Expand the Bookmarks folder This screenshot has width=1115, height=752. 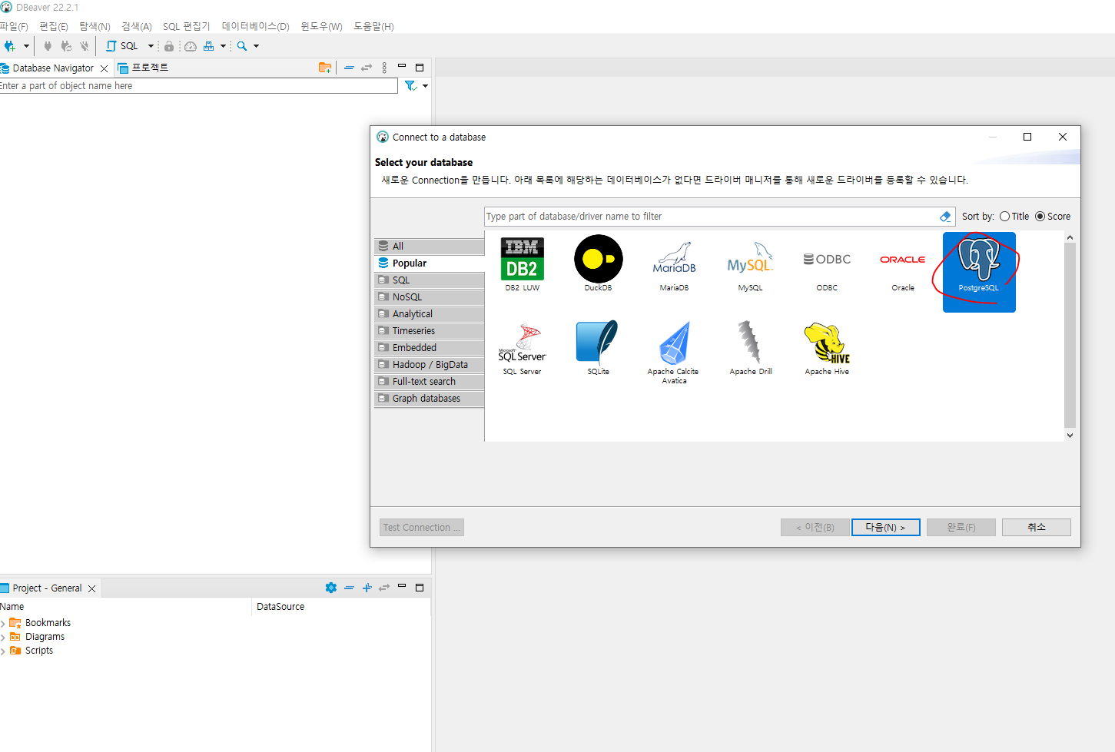pos(3,624)
